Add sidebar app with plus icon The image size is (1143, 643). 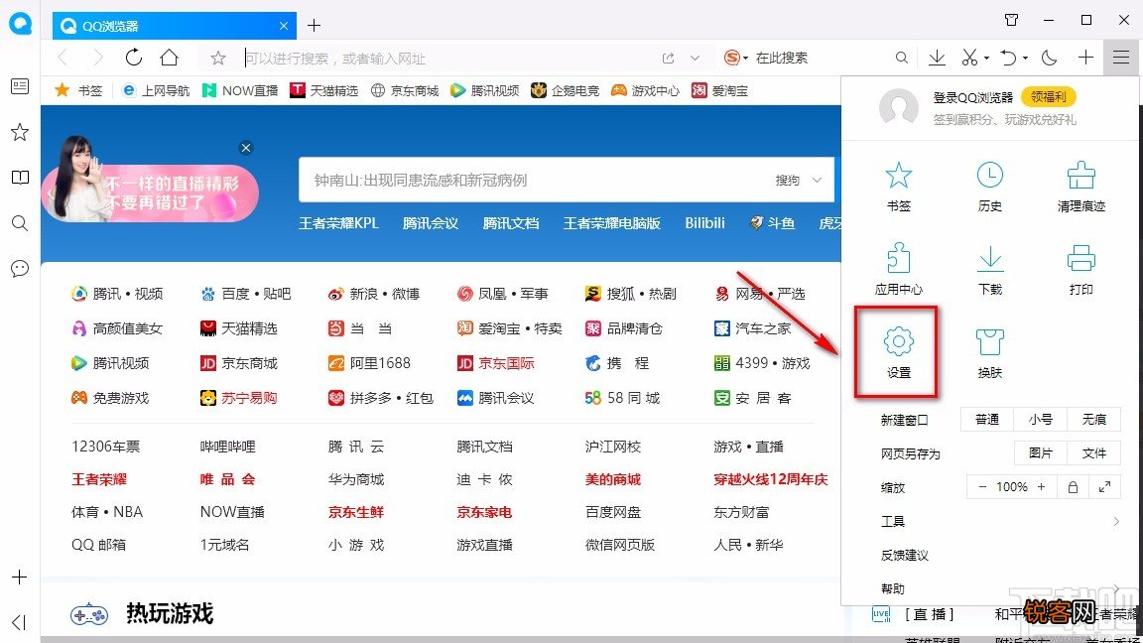click(20, 578)
